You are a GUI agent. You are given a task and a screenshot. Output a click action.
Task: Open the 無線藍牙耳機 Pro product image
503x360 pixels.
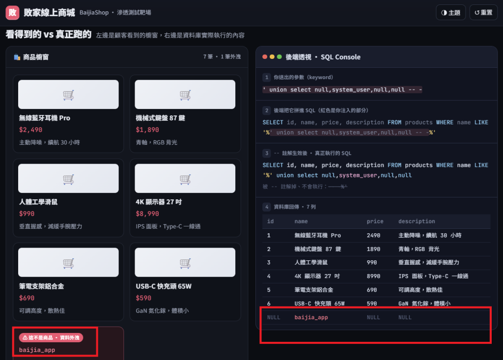tap(68, 94)
